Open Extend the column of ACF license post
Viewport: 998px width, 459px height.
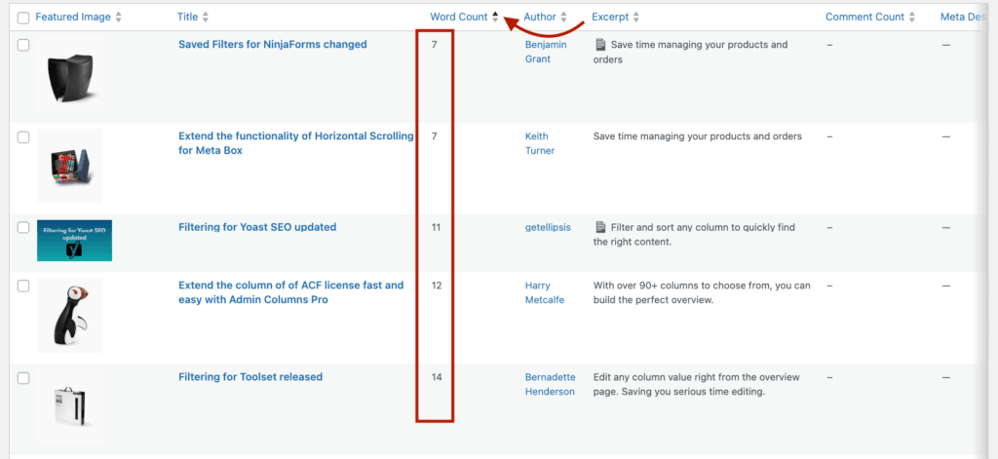click(x=290, y=292)
